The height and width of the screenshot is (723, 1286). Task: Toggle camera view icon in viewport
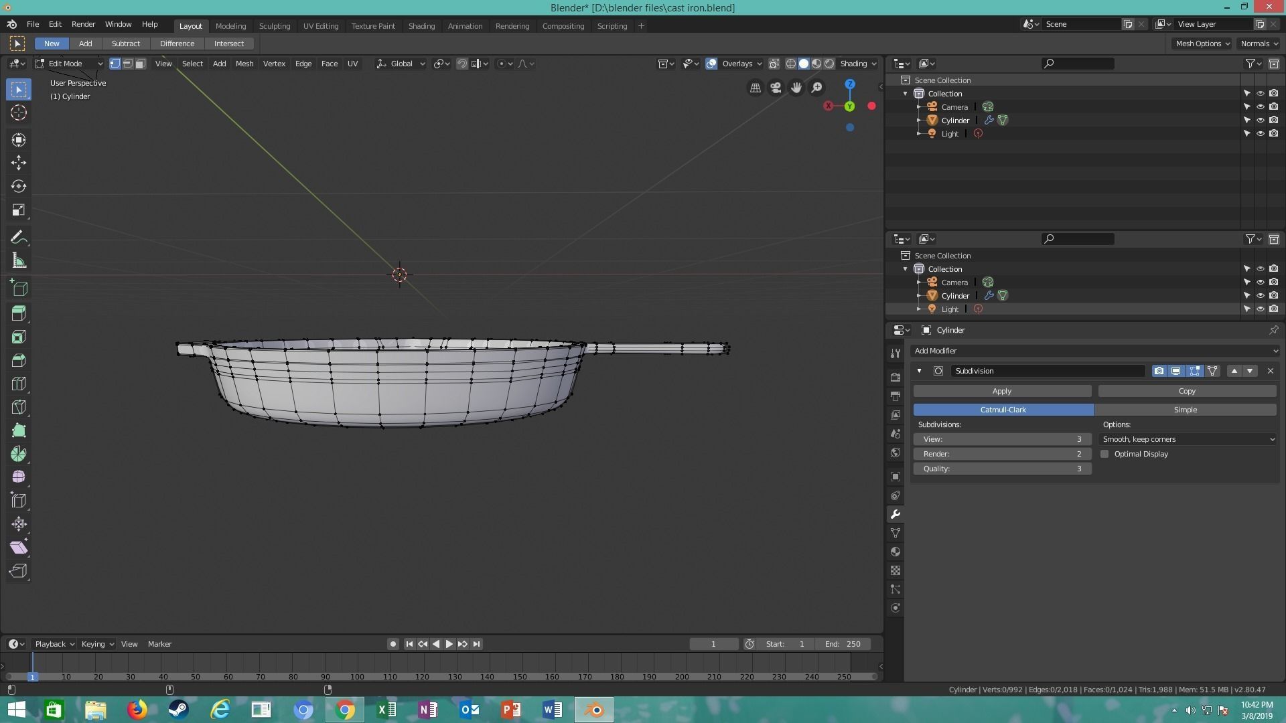(x=776, y=88)
